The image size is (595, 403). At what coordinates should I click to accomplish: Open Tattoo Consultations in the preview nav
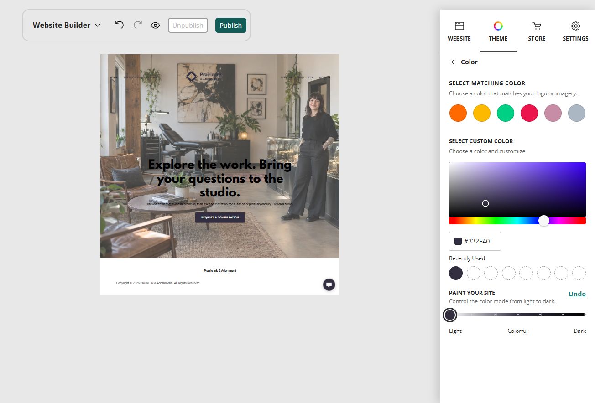[141, 77]
